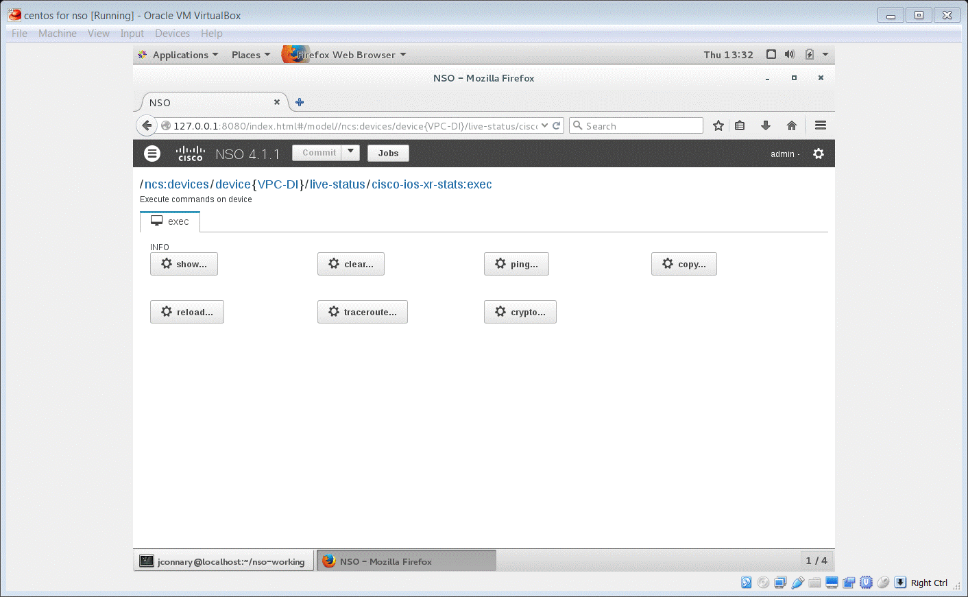This screenshot has height=597, width=968.
Task: Open the admin user dropdown
Action: (785, 154)
